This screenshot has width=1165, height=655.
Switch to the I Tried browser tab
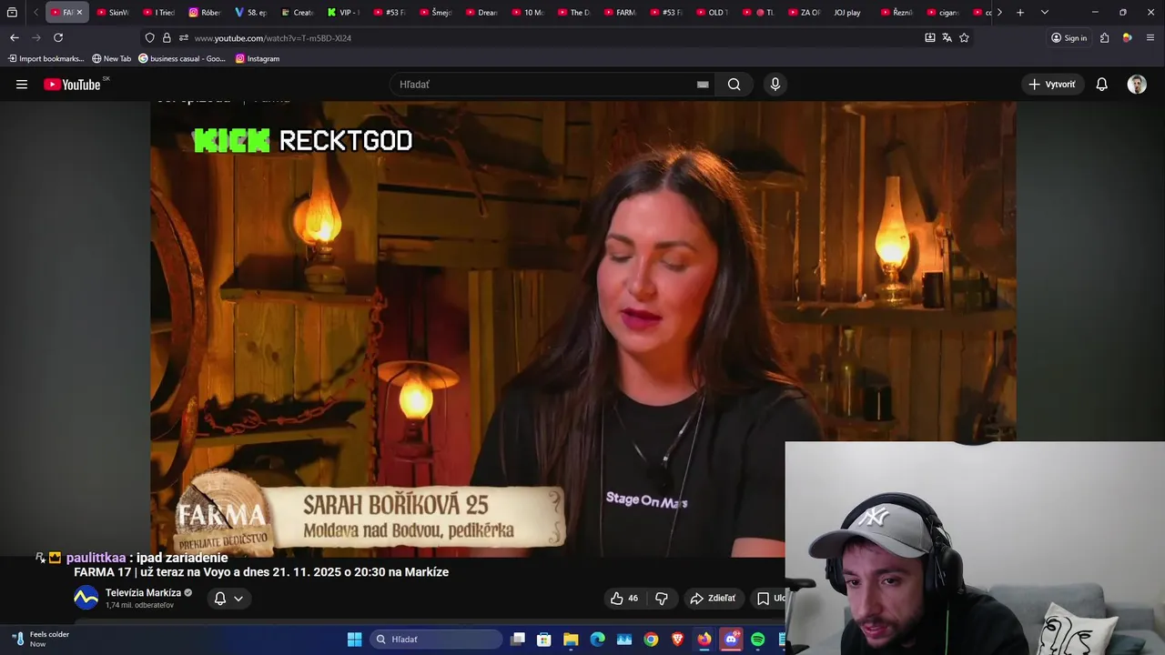tap(158, 13)
